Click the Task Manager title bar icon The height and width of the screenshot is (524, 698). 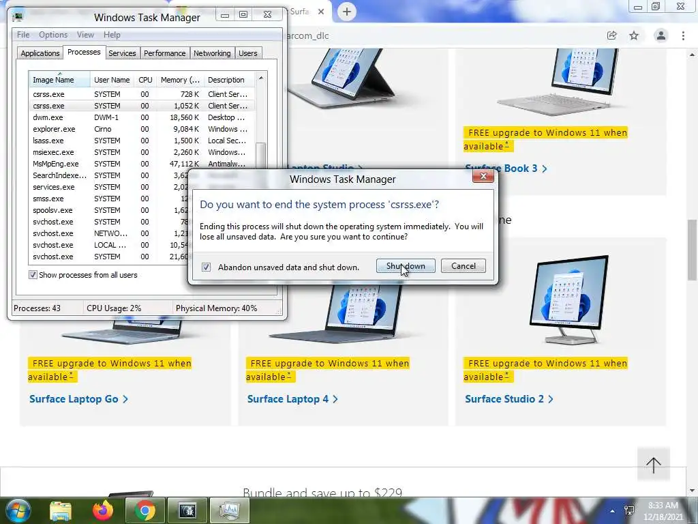[18, 17]
